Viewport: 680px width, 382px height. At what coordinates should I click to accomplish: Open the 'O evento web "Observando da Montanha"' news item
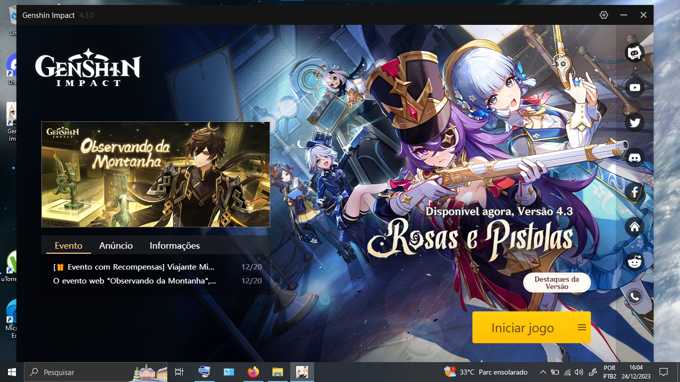(134, 281)
